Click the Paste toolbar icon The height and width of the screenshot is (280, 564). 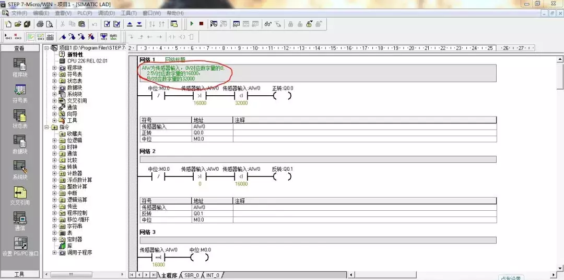click(81, 24)
